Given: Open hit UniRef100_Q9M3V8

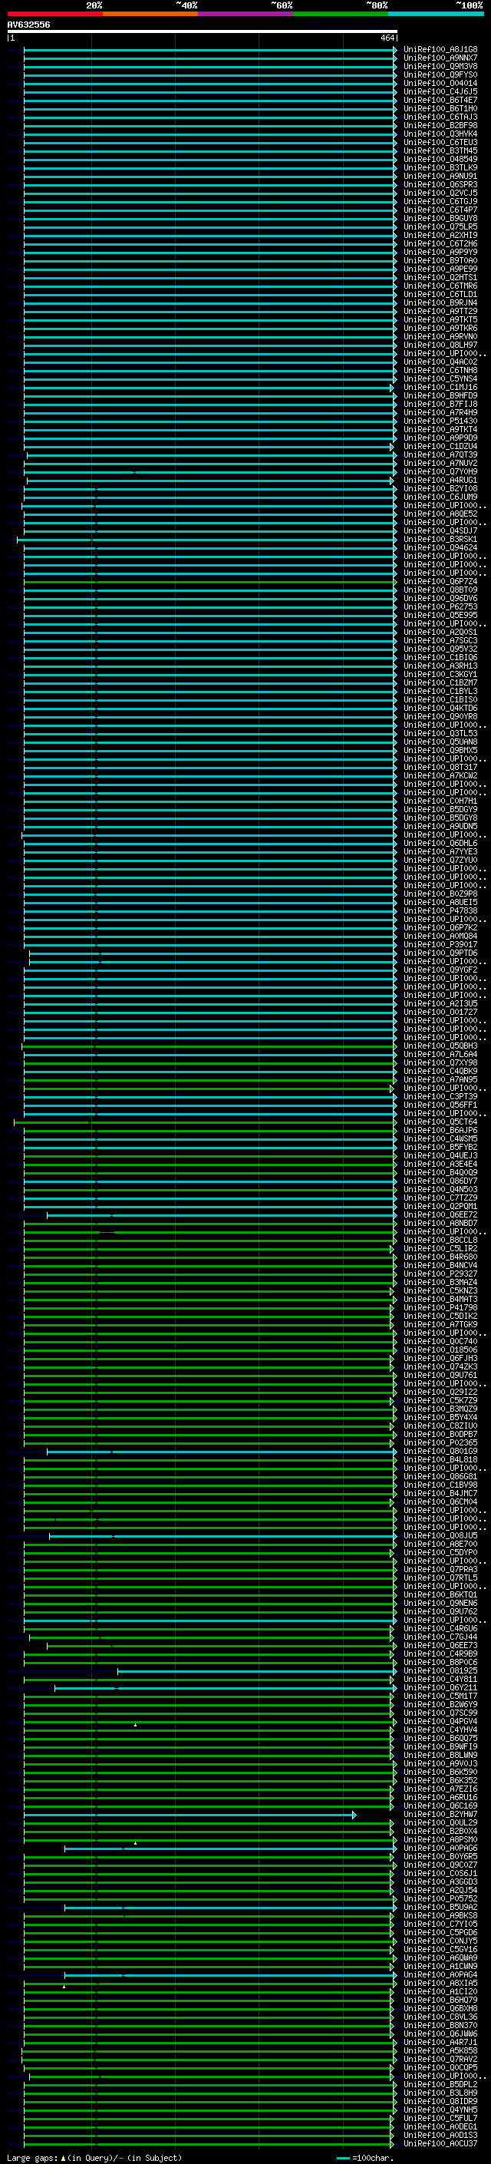Looking at the screenshot, I should (x=440, y=66).
